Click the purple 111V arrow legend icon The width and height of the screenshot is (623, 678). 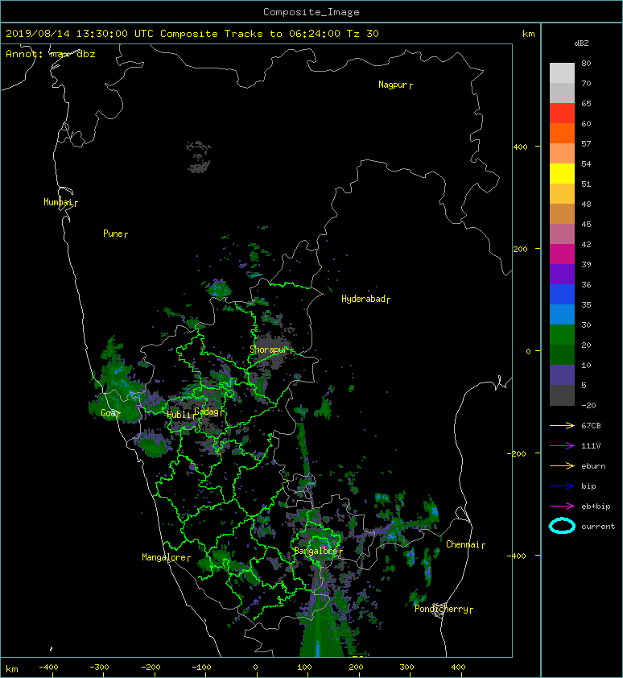tap(562, 446)
